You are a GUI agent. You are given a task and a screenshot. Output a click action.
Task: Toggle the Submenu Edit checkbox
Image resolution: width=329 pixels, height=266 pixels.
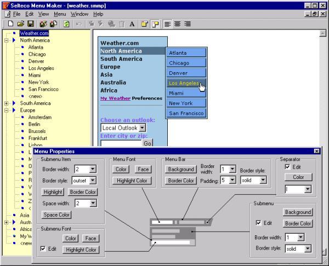(258, 223)
